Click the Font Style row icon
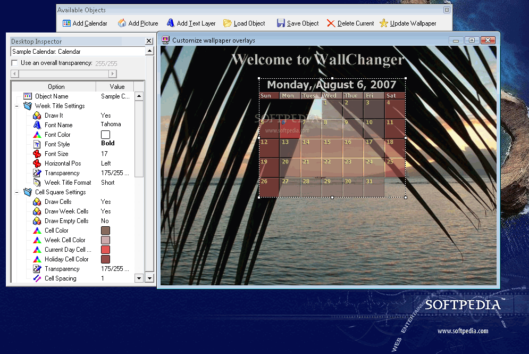The height and width of the screenshot is (354, 529). pyautogui.click(x=37, y=144)
